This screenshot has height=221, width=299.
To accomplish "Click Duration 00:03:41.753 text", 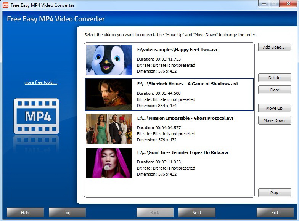I will point(159,59).
